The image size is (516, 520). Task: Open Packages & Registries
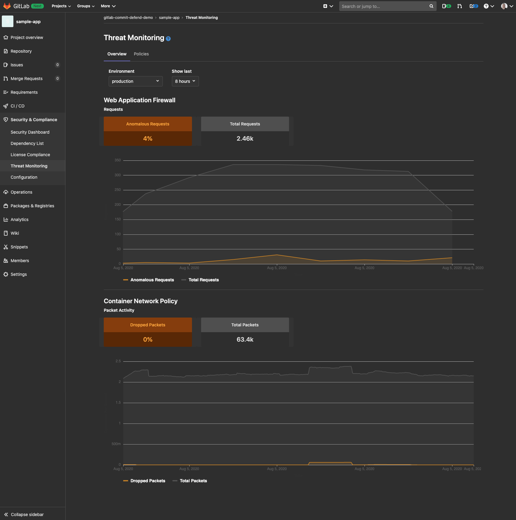[32, 206]
